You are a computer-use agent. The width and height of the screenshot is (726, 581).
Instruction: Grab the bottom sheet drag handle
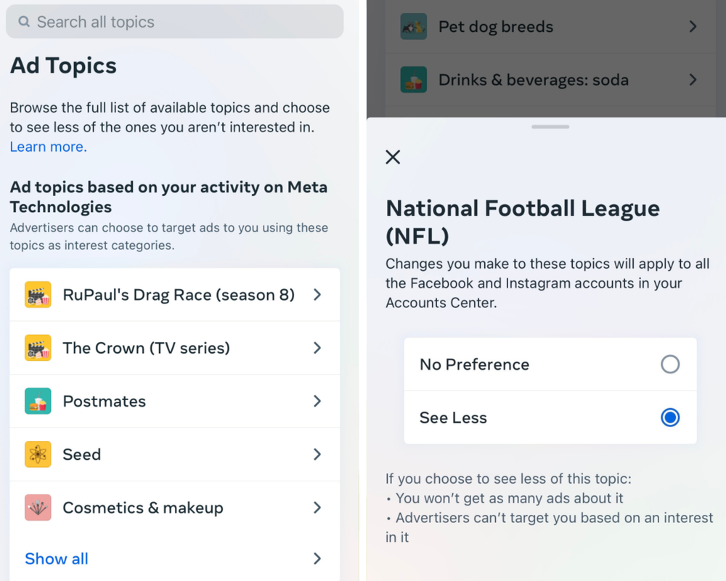click(550, 126)
